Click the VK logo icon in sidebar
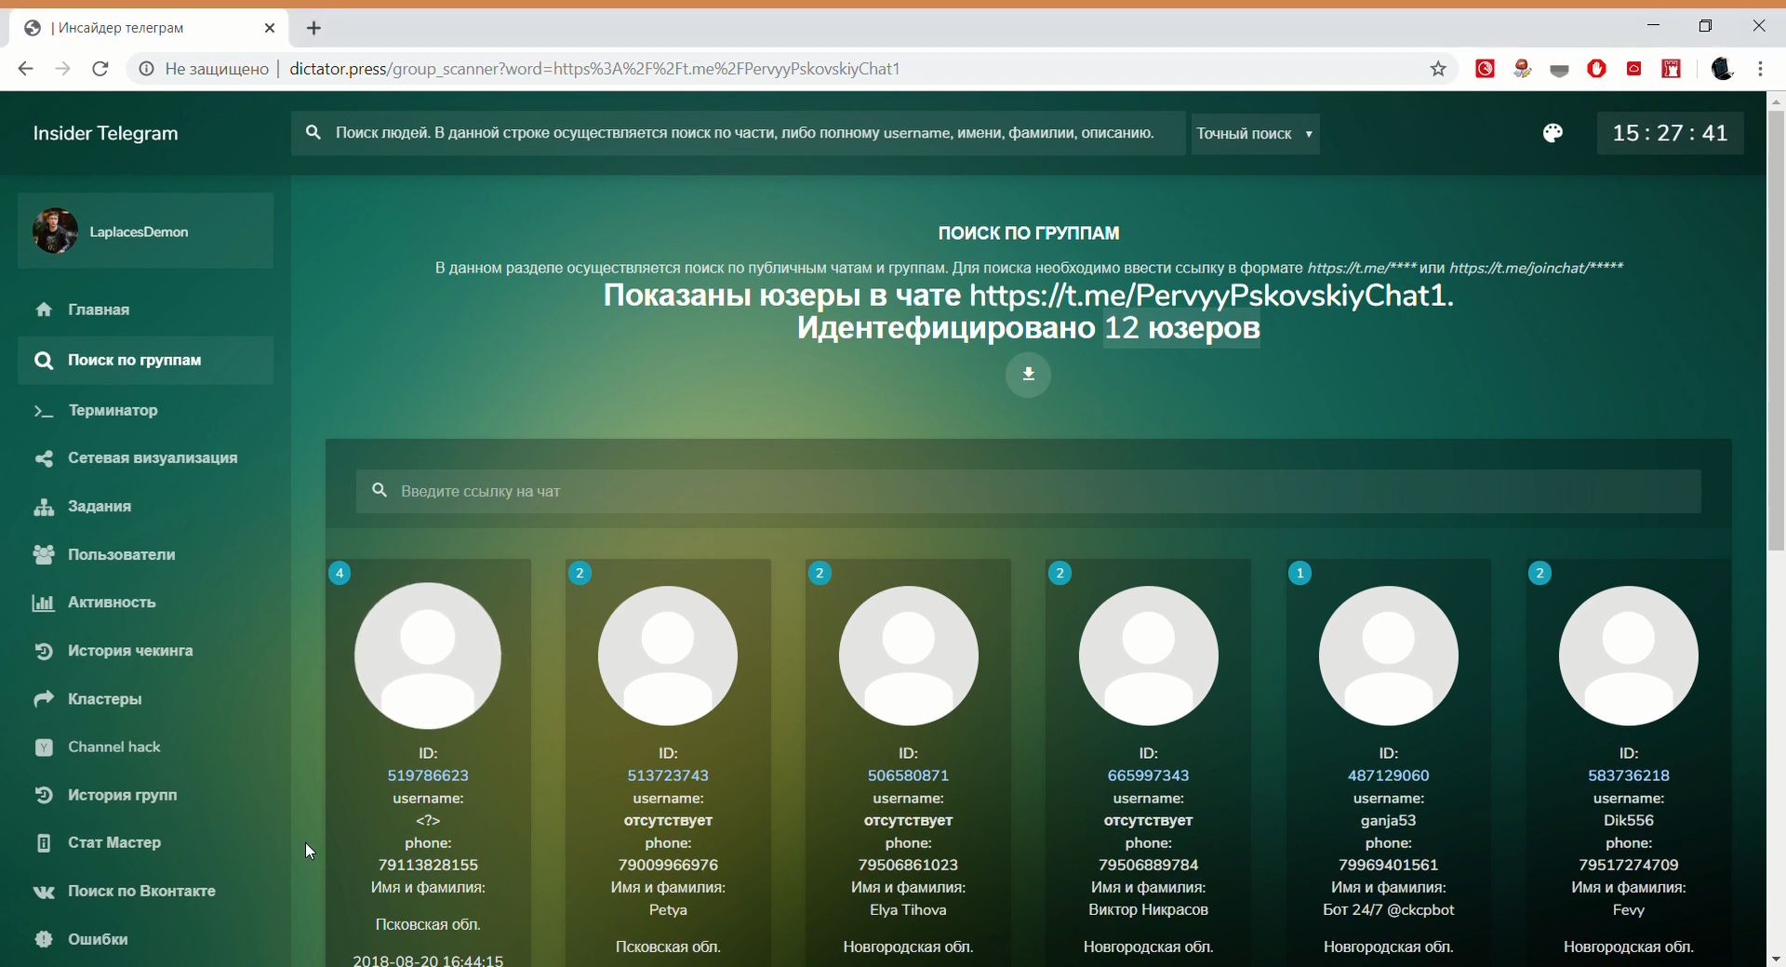This screenshot has height=967, width=1786. click(x=44, y=892)
